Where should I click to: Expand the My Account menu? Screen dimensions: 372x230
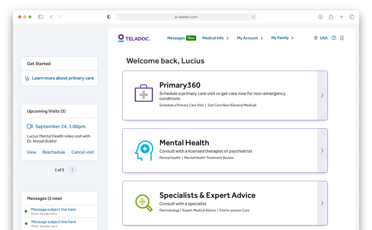[x=250, y=38]
